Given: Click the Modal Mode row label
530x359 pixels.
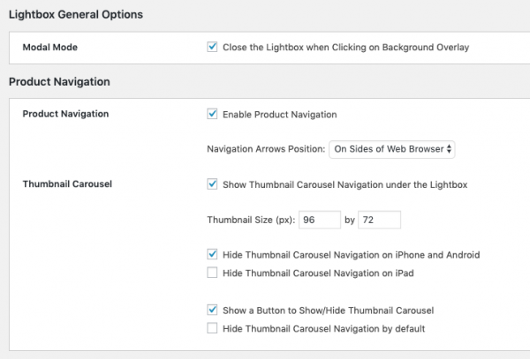Looking at the screenshot, I should pyautogui.click(x=51, y=47).
